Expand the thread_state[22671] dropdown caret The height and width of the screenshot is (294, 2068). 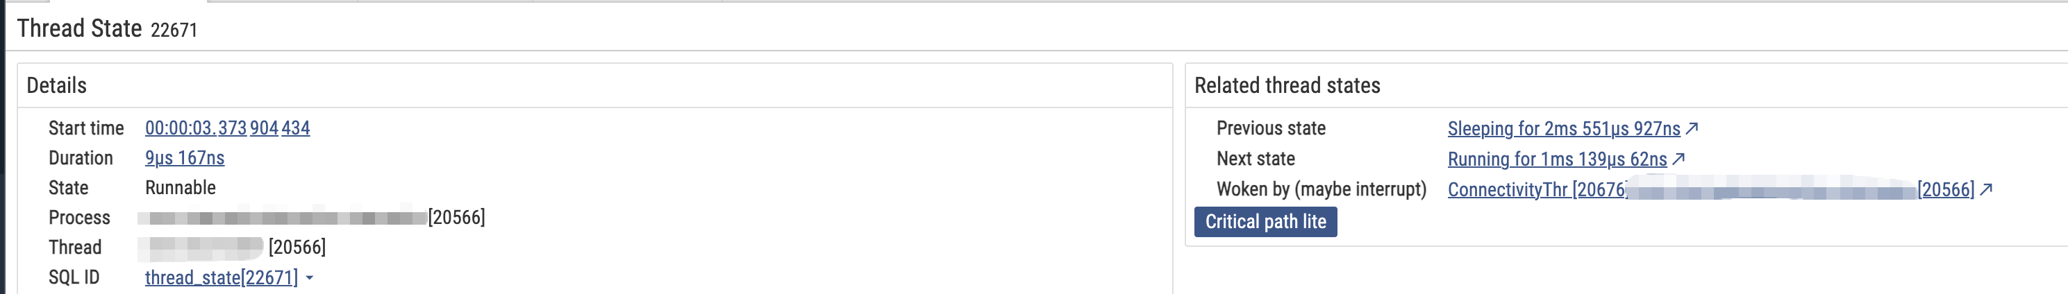click(x=310, y=278)
